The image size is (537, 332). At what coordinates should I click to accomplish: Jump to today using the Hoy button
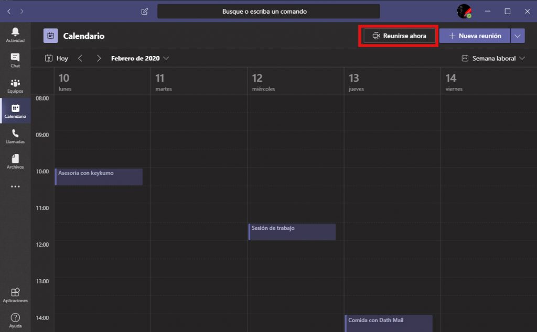(x=61, y=58)
